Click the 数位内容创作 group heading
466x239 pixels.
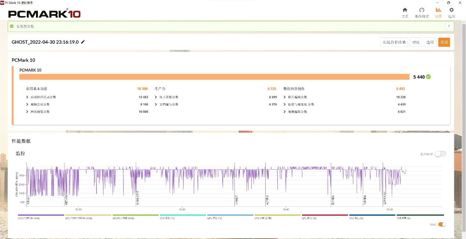(x=294, y=89)
